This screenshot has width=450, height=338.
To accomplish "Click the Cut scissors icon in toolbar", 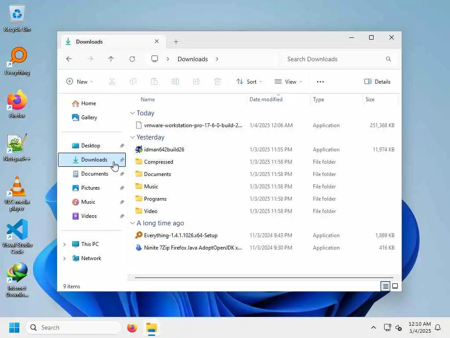I will click(112, 81).
